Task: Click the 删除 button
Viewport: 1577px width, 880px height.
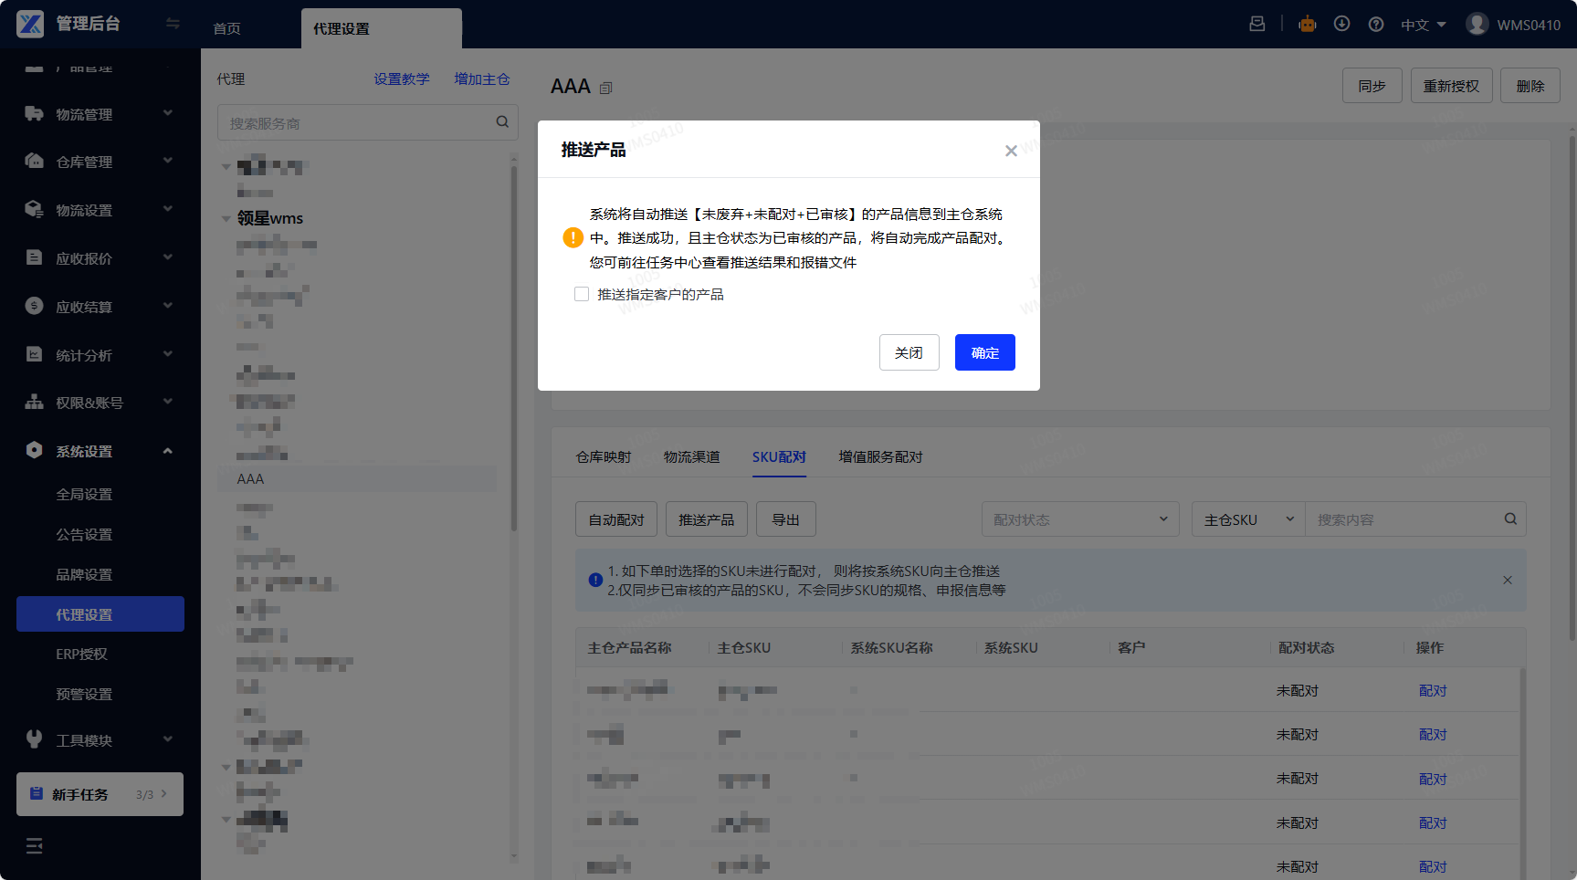Action: (1530, 86)
